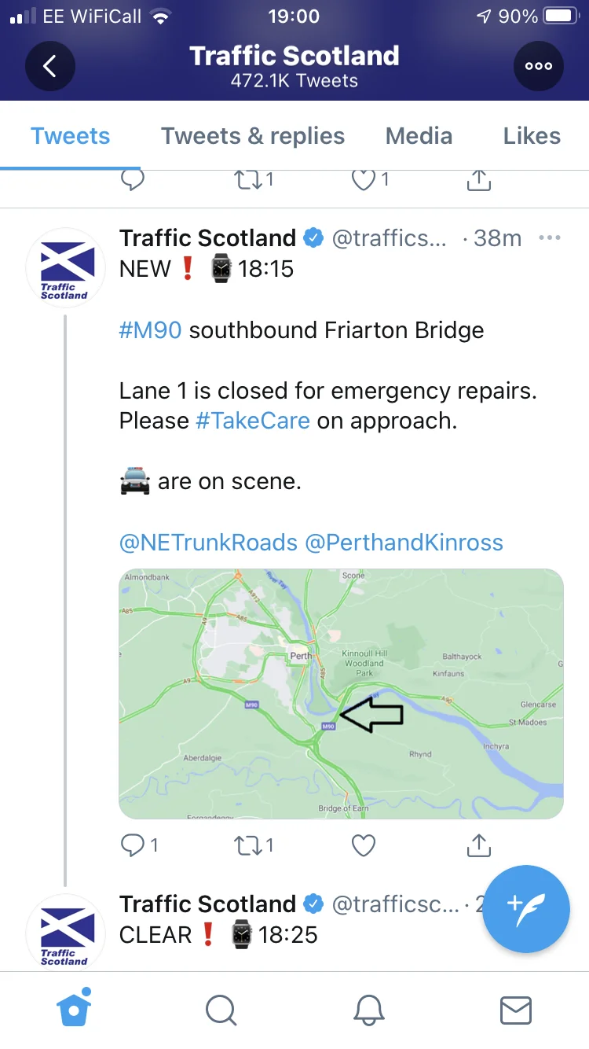Open the Search magnifier tab

221,1010
